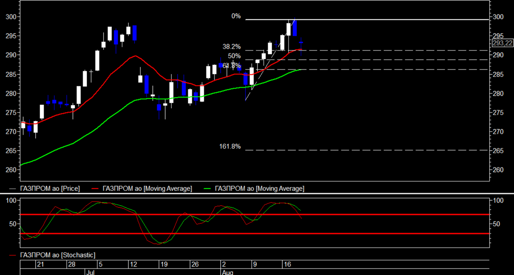Click 300 on the right price axis
The height and width of the screenshot is (275, 514).
pos(498,17)
